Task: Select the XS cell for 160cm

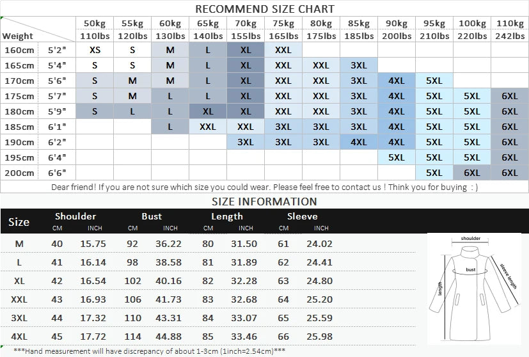Action: tap(95, 50)
